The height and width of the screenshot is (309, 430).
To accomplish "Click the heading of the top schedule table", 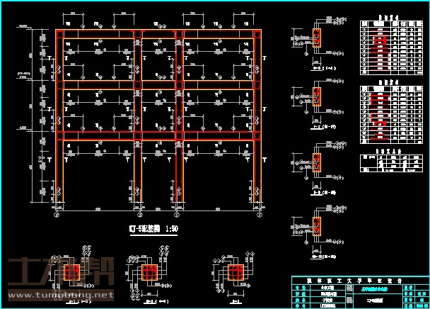I will tap(388, 16).
